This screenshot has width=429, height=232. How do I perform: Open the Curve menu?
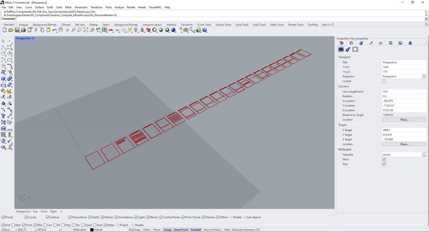point(28,8)
